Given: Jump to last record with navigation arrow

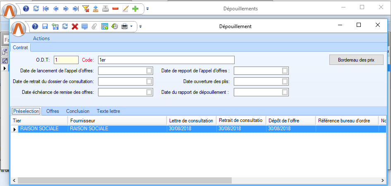Looking at the screenshot, I should tap(75, 8).
